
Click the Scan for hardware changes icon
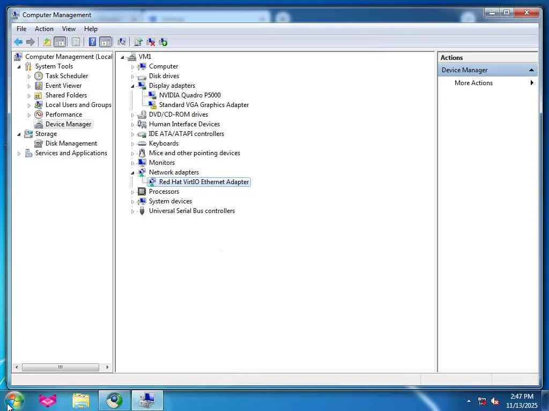click(x=122, y=42)
